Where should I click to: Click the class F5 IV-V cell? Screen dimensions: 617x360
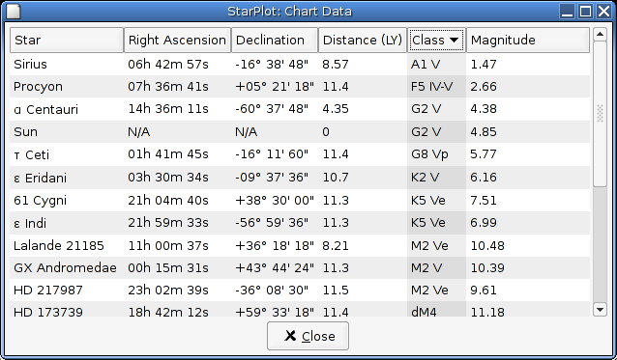(431, 86)
